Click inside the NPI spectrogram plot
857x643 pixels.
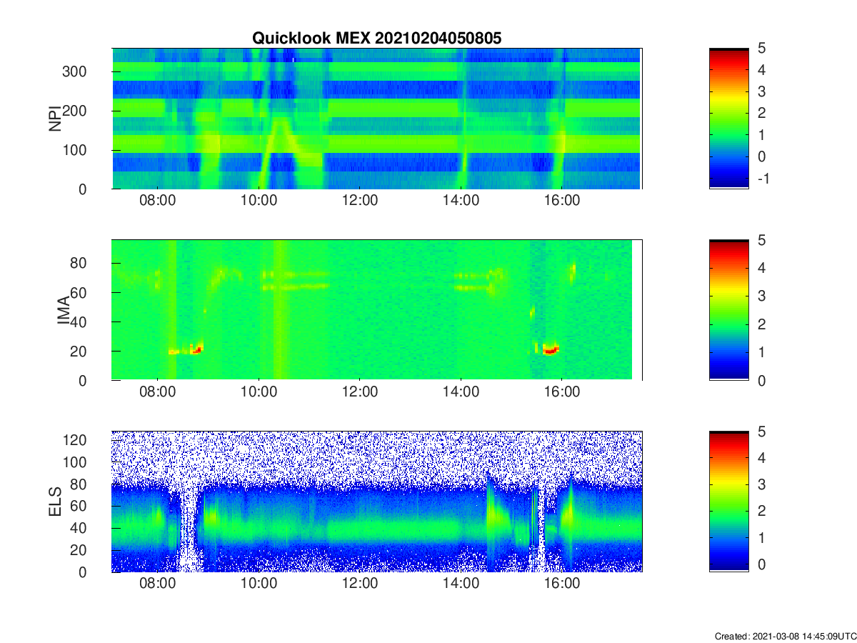tap(376, 119)
